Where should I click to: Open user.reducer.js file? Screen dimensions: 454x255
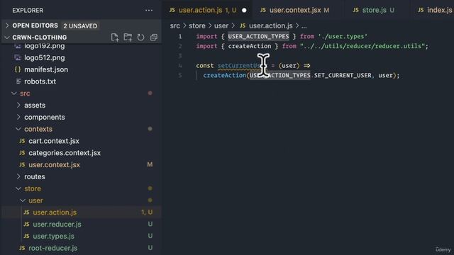[x=57, y=224]
